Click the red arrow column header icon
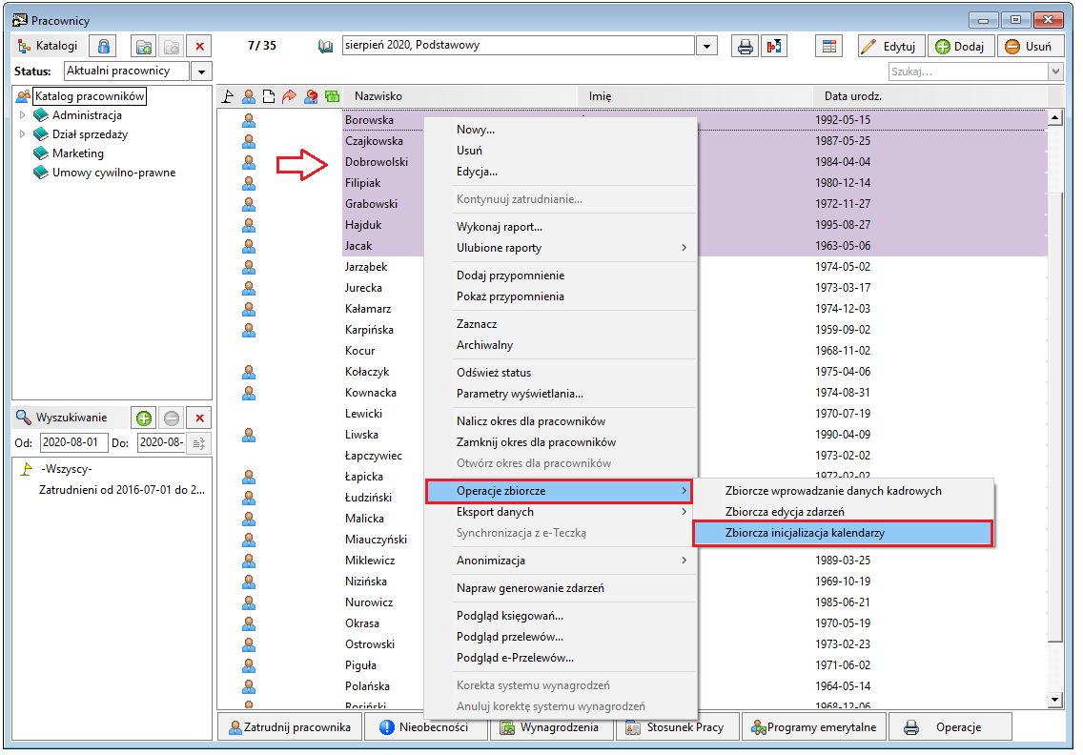 pos(290,96)
